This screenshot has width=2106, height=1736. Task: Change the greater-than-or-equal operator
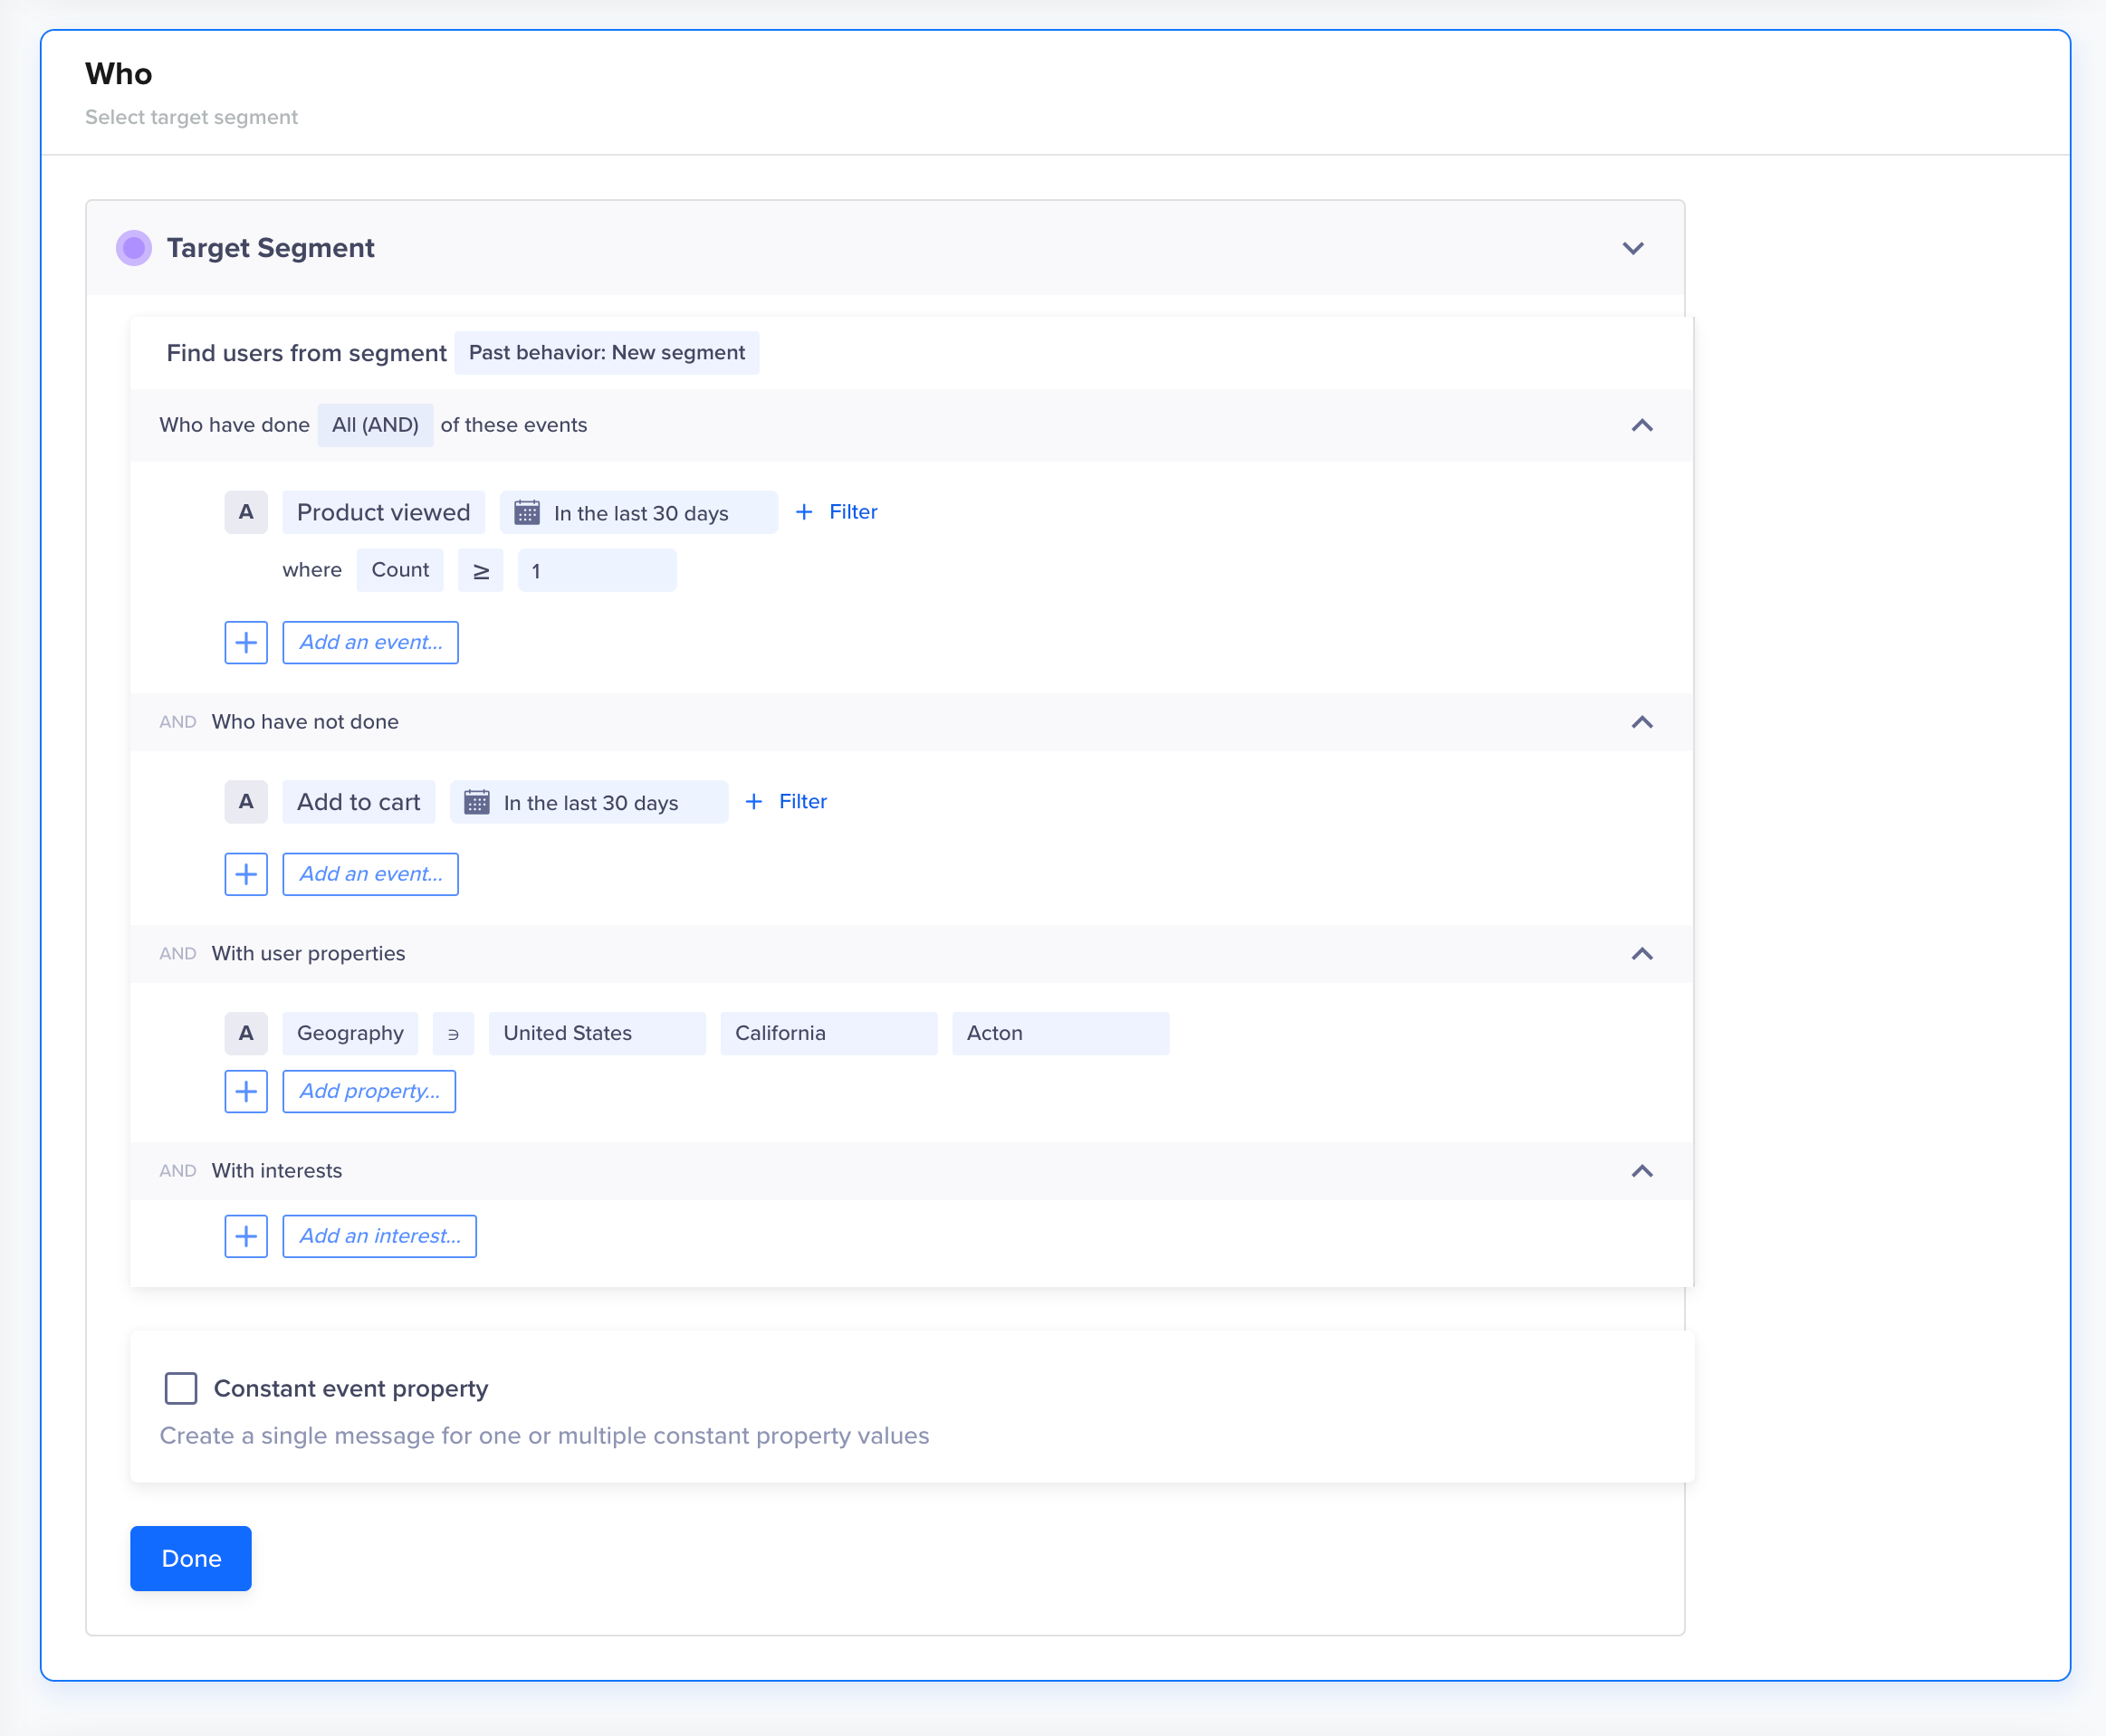pos(480,570)
